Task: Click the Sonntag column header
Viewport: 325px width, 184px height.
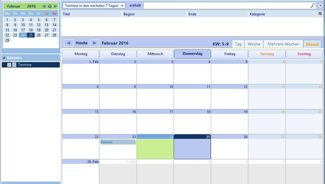Action: coord(304,54)
